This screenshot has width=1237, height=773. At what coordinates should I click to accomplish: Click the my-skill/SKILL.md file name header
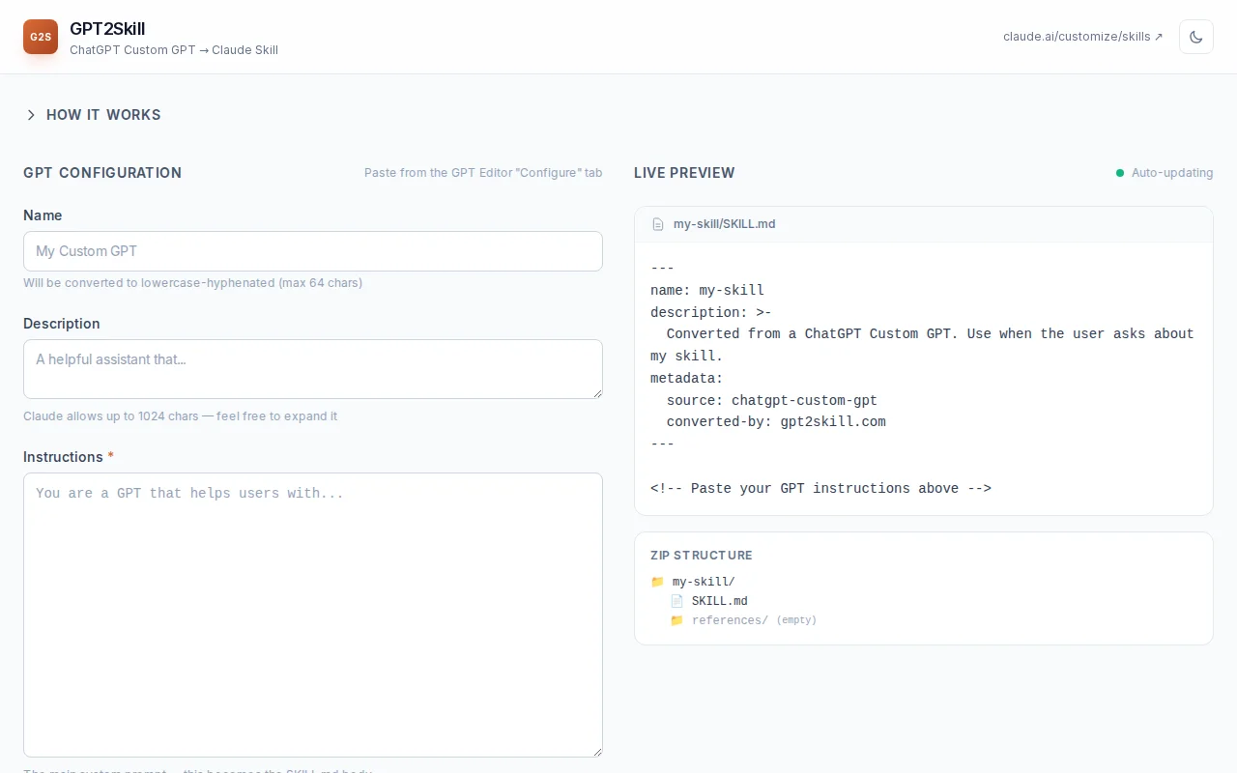coord(724,224)
